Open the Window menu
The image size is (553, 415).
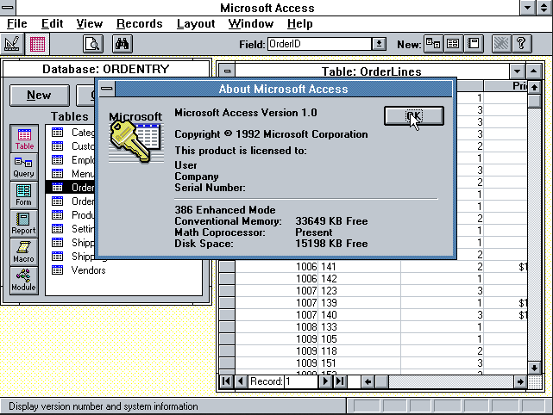pyautogui.click(x=251, y=24)
